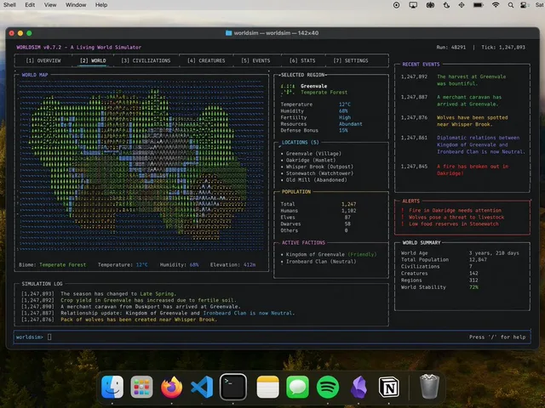Viewport: 545px width, 408px height.
Task: Click the Elevation: 412m map readout
Action: coord(232,264)
